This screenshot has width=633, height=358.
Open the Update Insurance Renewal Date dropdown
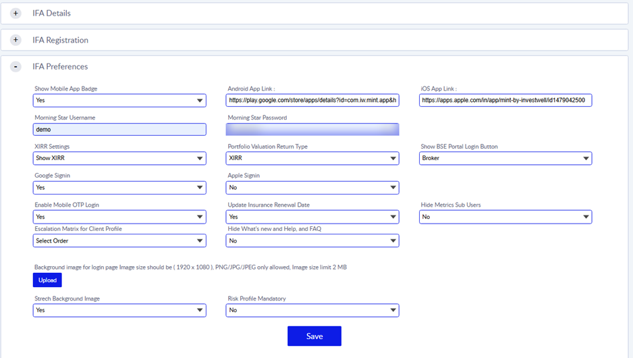pyautogui.click(x=312, y=217)
